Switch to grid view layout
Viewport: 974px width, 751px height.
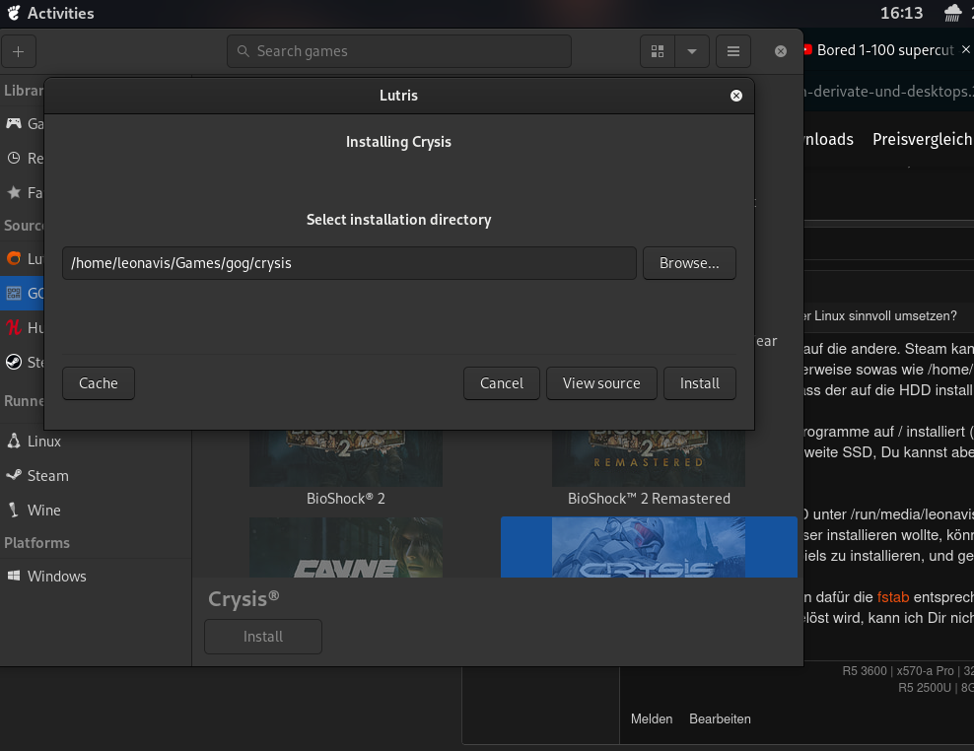point(658,51)
